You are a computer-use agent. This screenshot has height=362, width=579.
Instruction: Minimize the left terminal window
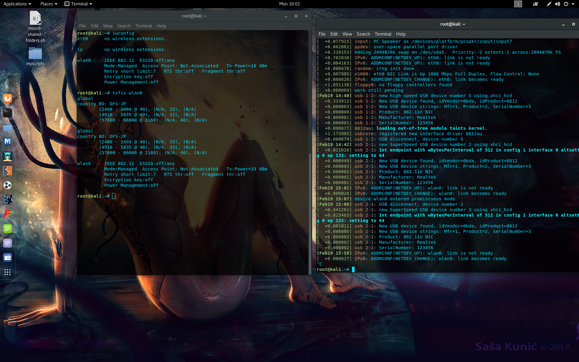pos(286,16)
